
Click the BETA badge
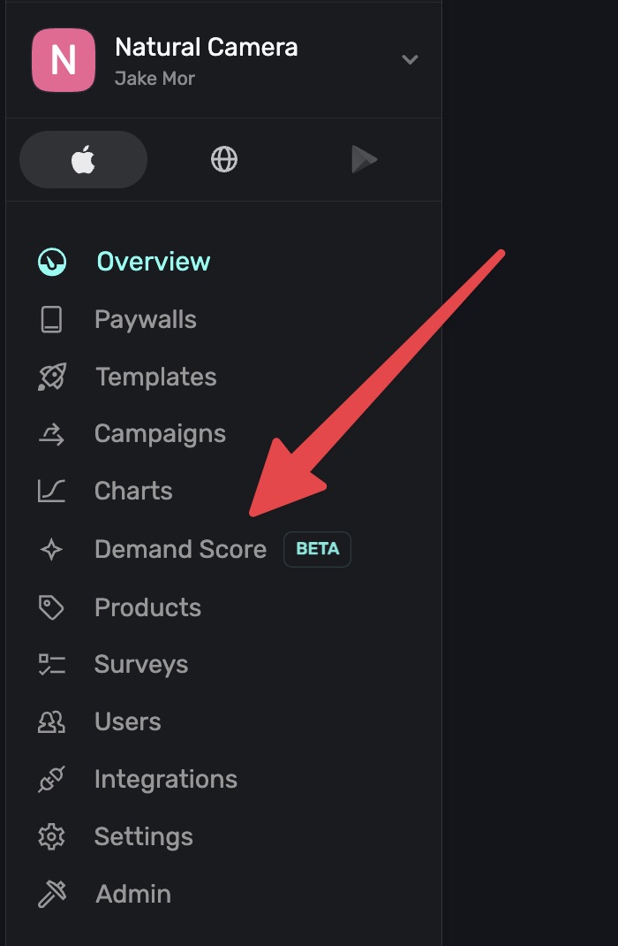[317, 549]
